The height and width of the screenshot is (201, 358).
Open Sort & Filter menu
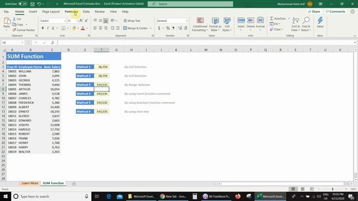point(296,24)
